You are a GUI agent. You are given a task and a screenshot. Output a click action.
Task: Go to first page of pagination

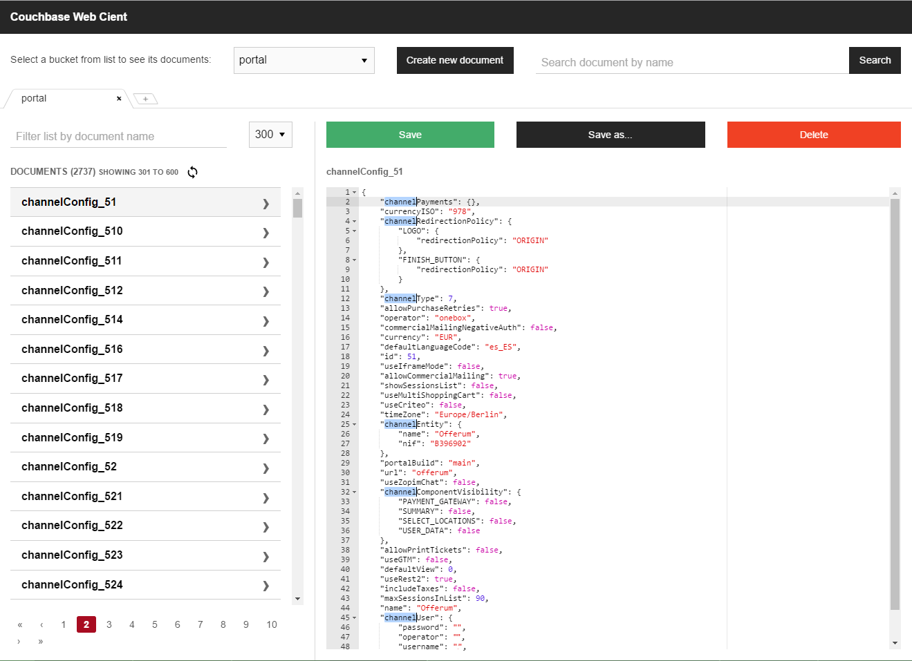click(20, 624)
